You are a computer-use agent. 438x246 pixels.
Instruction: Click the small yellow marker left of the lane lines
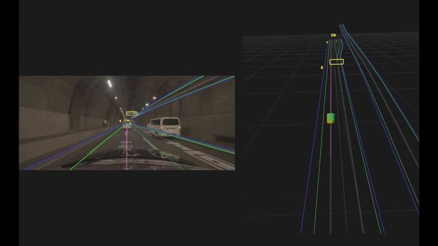click(322, 68)
